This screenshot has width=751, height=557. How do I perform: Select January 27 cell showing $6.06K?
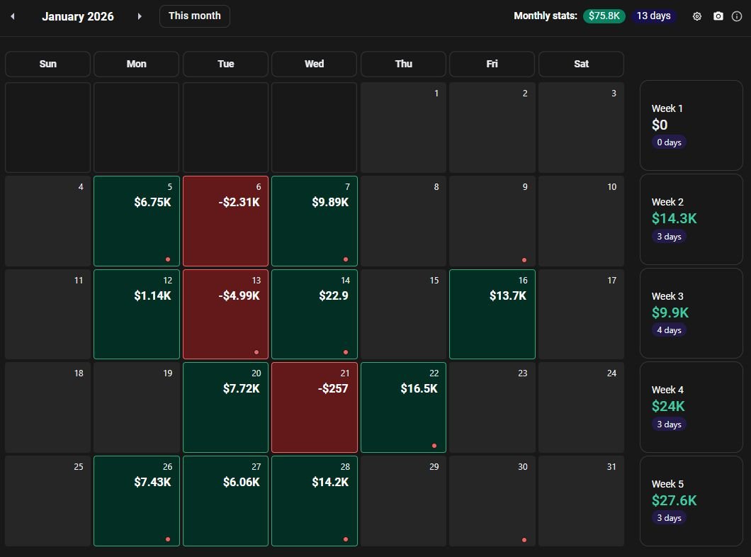[225, 501]
